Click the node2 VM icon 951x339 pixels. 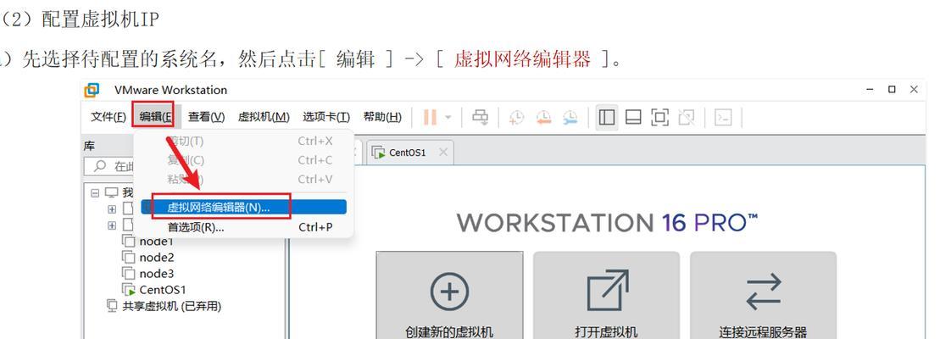(129, 257)
